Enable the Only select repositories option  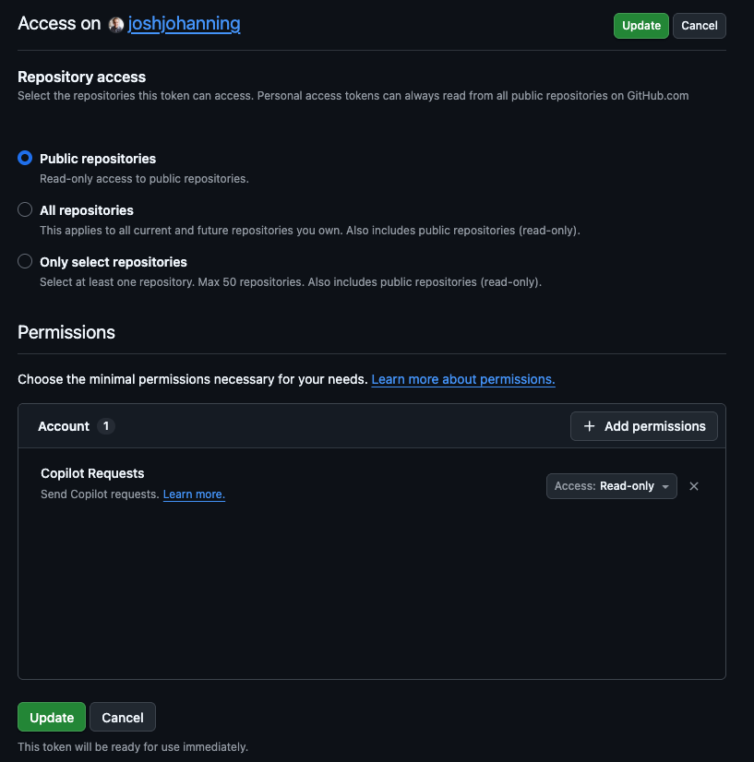coord(25,262)
